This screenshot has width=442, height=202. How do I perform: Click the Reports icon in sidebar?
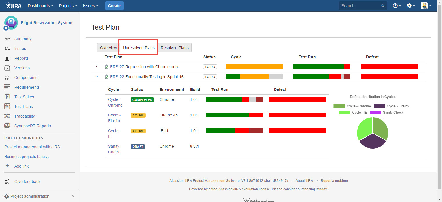tap(7, 58)
